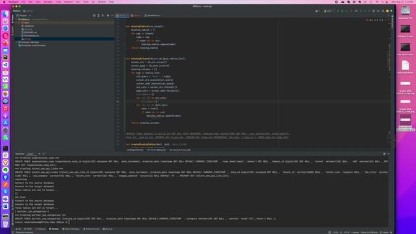Open Music app in the Dock

coord(5,109)
